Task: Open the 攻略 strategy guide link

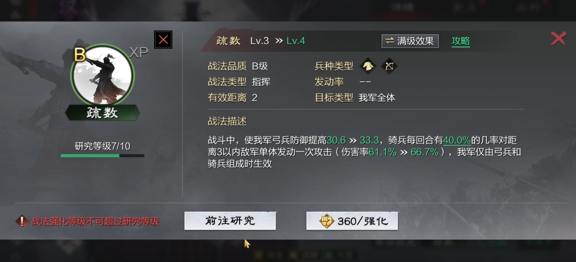Action: pyautogui.click(x=460, y=41)
